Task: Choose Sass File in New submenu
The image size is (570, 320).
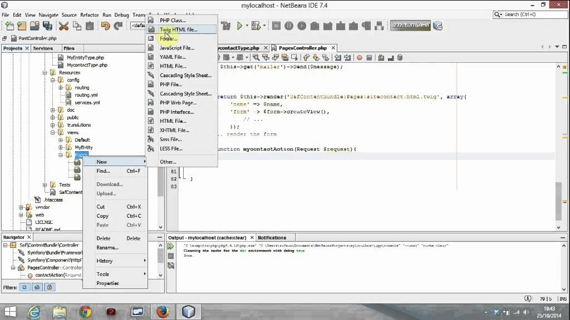Action: pyautogui.click(x=182, y=139)
